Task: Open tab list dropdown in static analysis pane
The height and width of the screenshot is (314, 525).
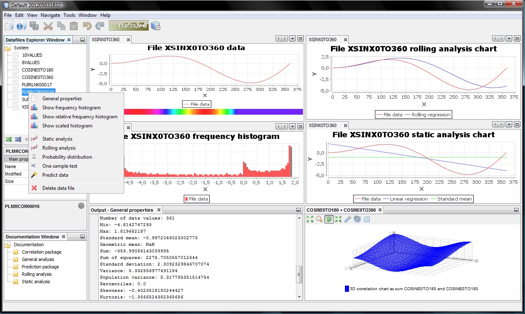Action: pos(509,125)
